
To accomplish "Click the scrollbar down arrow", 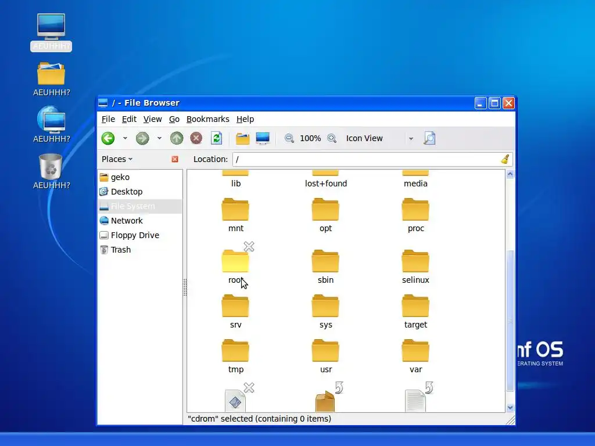I will [510, 408].
